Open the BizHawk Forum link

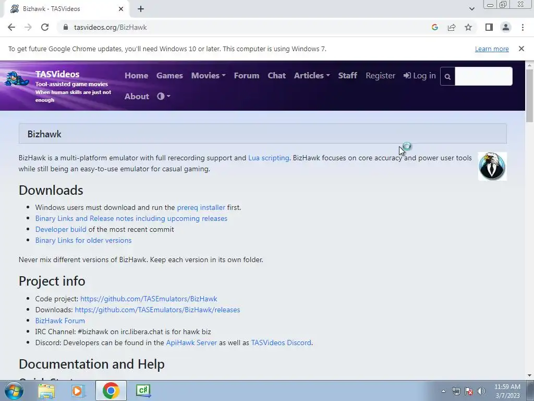(60, 321)
